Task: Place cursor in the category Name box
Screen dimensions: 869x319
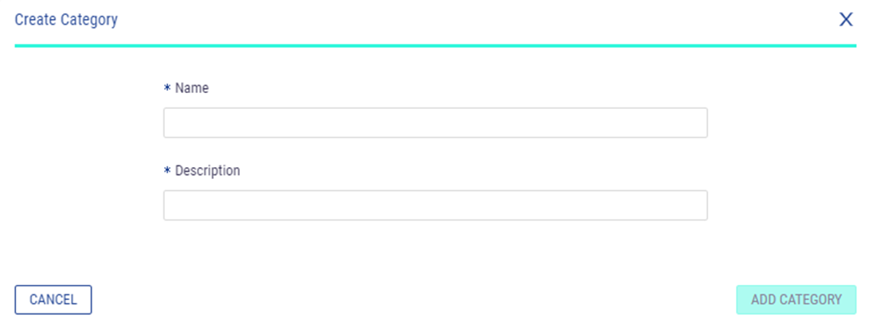Action: pyautogui.click(x=434, y=123)
